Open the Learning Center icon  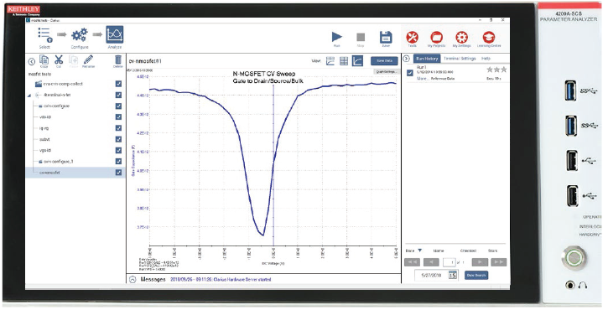[489, 38]
